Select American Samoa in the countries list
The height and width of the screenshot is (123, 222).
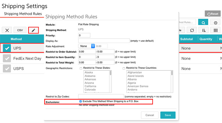138,86
